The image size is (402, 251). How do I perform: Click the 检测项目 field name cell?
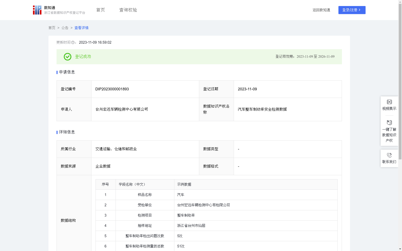coord(145,215)
